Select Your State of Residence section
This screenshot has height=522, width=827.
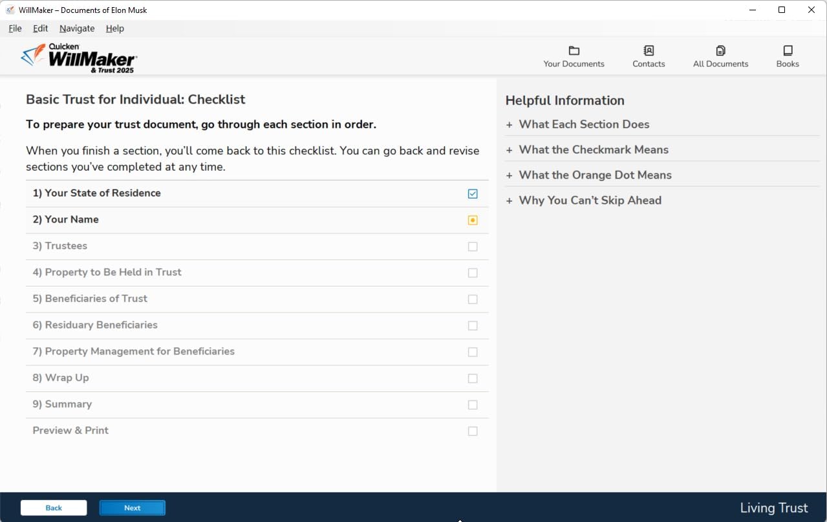click(97, 193)
